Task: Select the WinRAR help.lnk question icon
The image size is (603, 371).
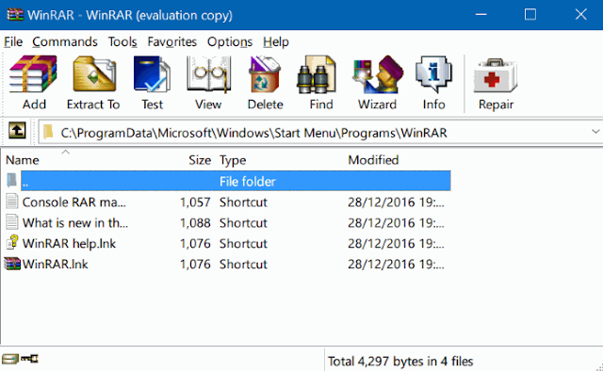Action: (12, 243)
